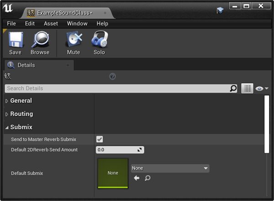Click the Send to Master Reverb Submix label
Screen dimensions: 274x201
pyautogui.click(x=44, y=139)
